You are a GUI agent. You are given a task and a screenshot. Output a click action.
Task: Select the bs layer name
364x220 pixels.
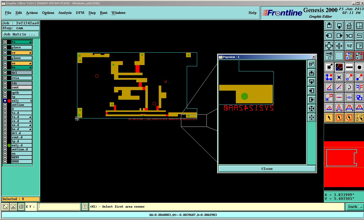(x=21, y=67)
